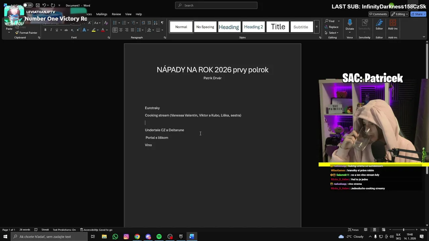Open the Editing mode dropdown

(399, 14)
